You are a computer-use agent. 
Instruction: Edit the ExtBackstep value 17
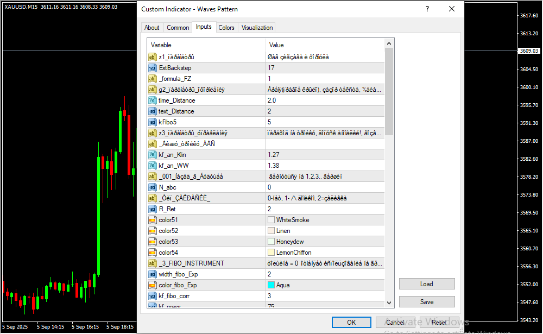pos(325,68)
